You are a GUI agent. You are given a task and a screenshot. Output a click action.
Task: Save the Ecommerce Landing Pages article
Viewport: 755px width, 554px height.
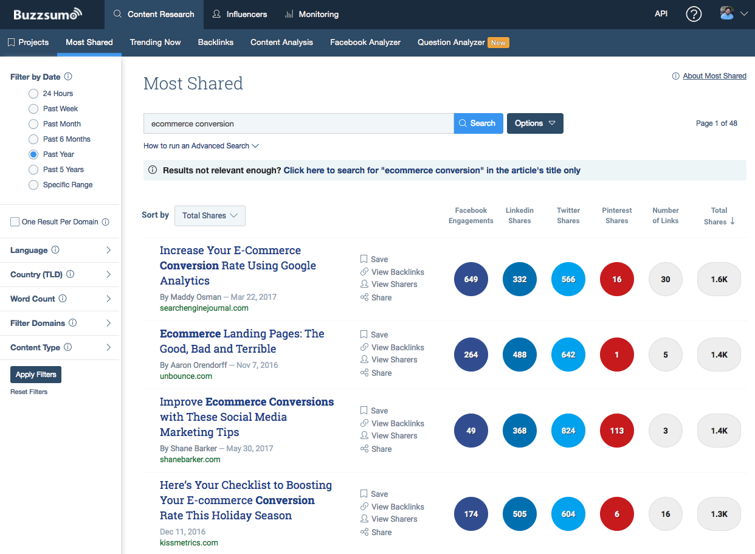pos(374,334)
